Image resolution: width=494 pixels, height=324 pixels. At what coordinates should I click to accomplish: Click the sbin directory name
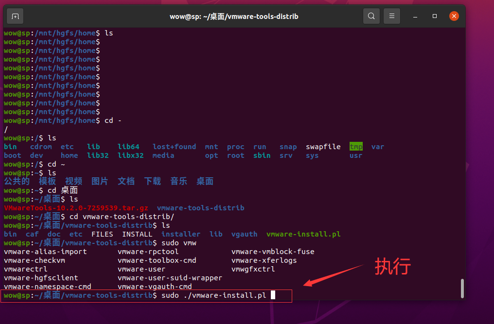(x=262, y=155)
